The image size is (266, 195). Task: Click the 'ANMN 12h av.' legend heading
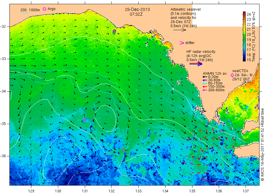215,74
